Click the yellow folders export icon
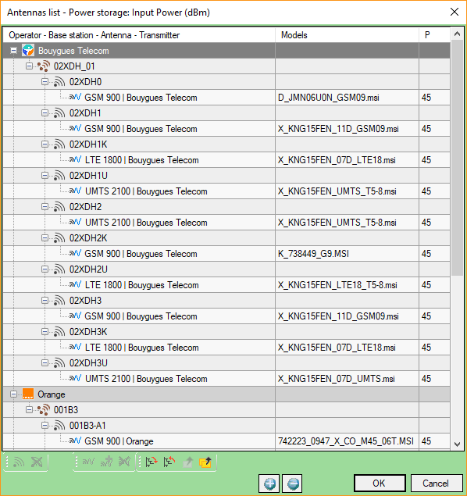Viewport: 467px width, 496px height. [x=205, y=462]
